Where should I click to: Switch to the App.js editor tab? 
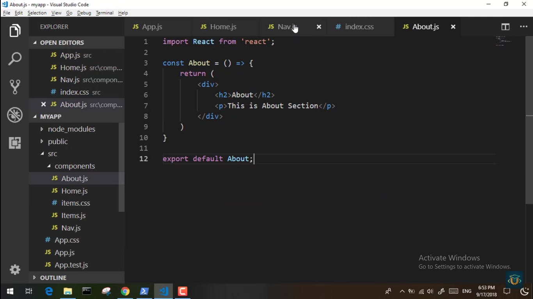tap(158, 27)
